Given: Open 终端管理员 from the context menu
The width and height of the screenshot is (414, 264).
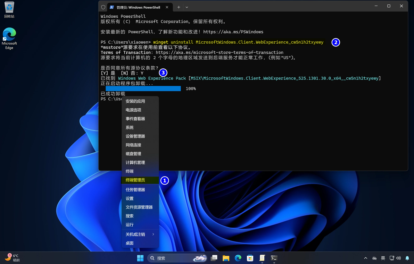Looking at the screenshot, I should pos(140,180).
